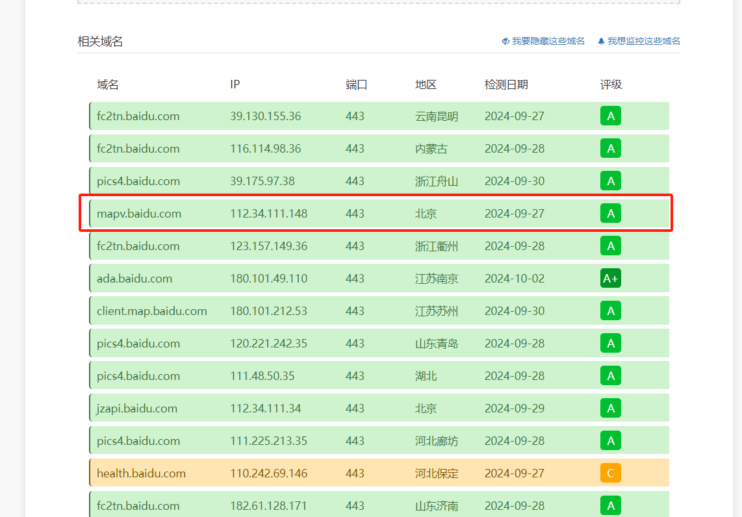Click the region 云南昆明
742x517 pixels.
pyautogui.click(x=437, y=116)
